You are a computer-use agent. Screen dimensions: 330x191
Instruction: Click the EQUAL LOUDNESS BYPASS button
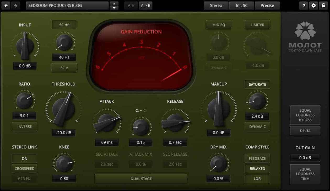[305, 115]
